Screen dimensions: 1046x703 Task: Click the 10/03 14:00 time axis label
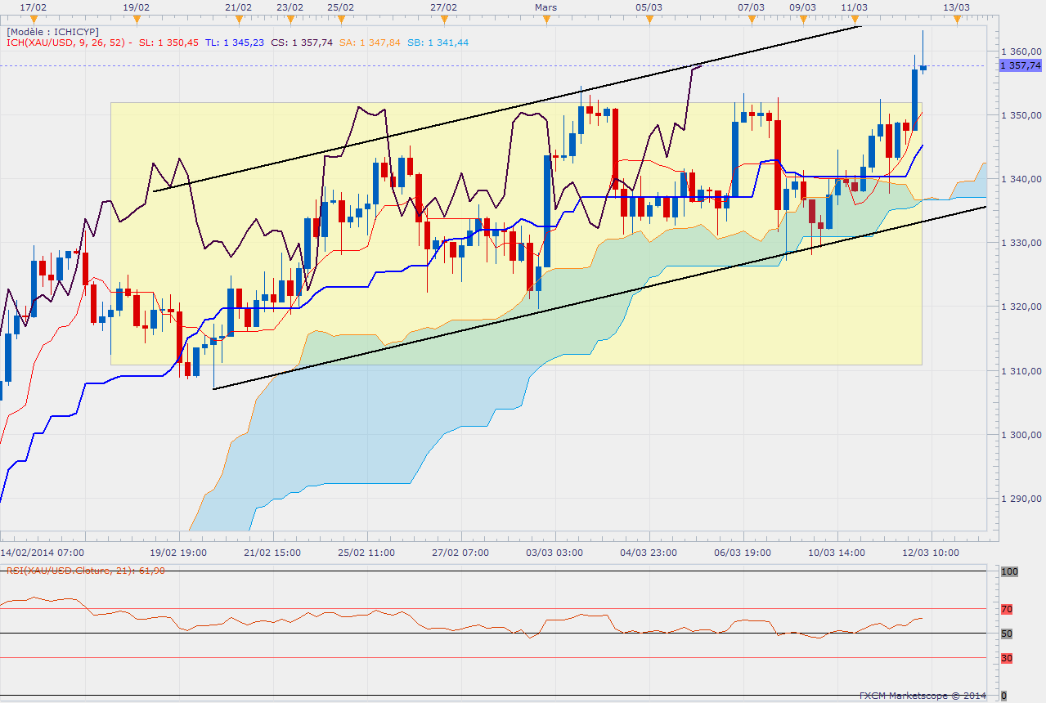point(836,553)
